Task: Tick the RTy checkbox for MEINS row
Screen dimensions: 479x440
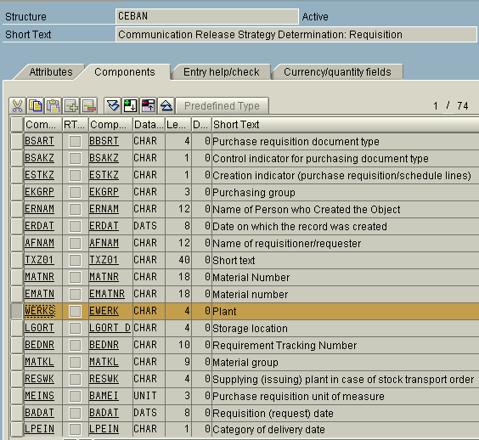Action: point(75,397)
